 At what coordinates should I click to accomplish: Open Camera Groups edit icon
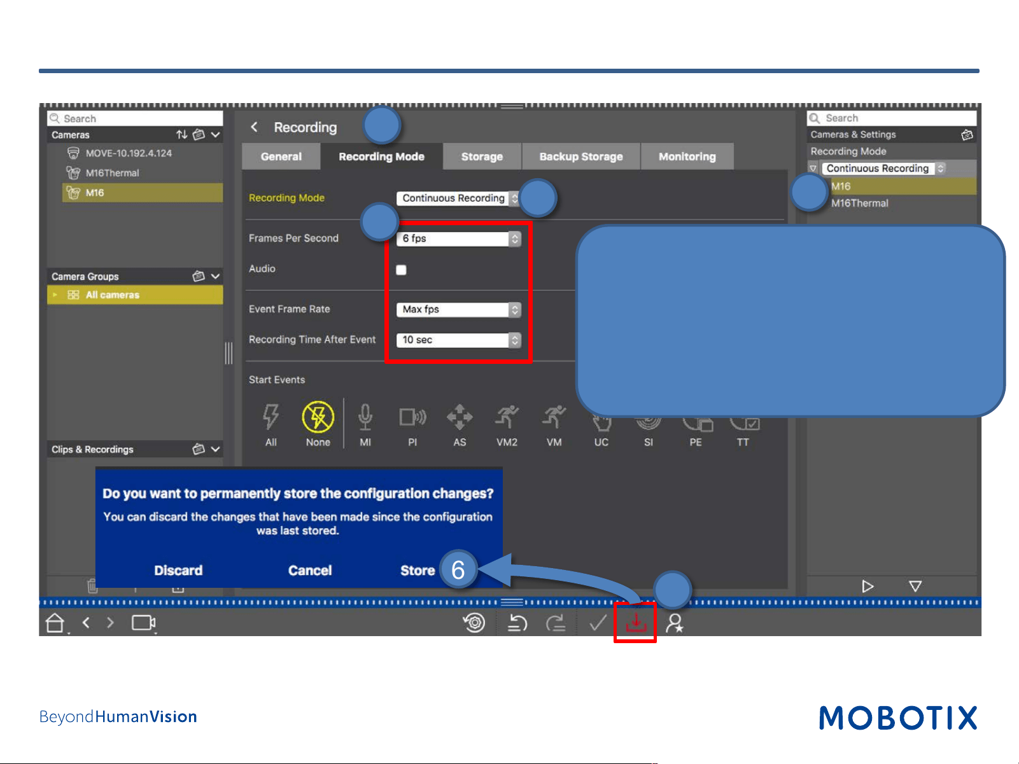tap(199, 276)
